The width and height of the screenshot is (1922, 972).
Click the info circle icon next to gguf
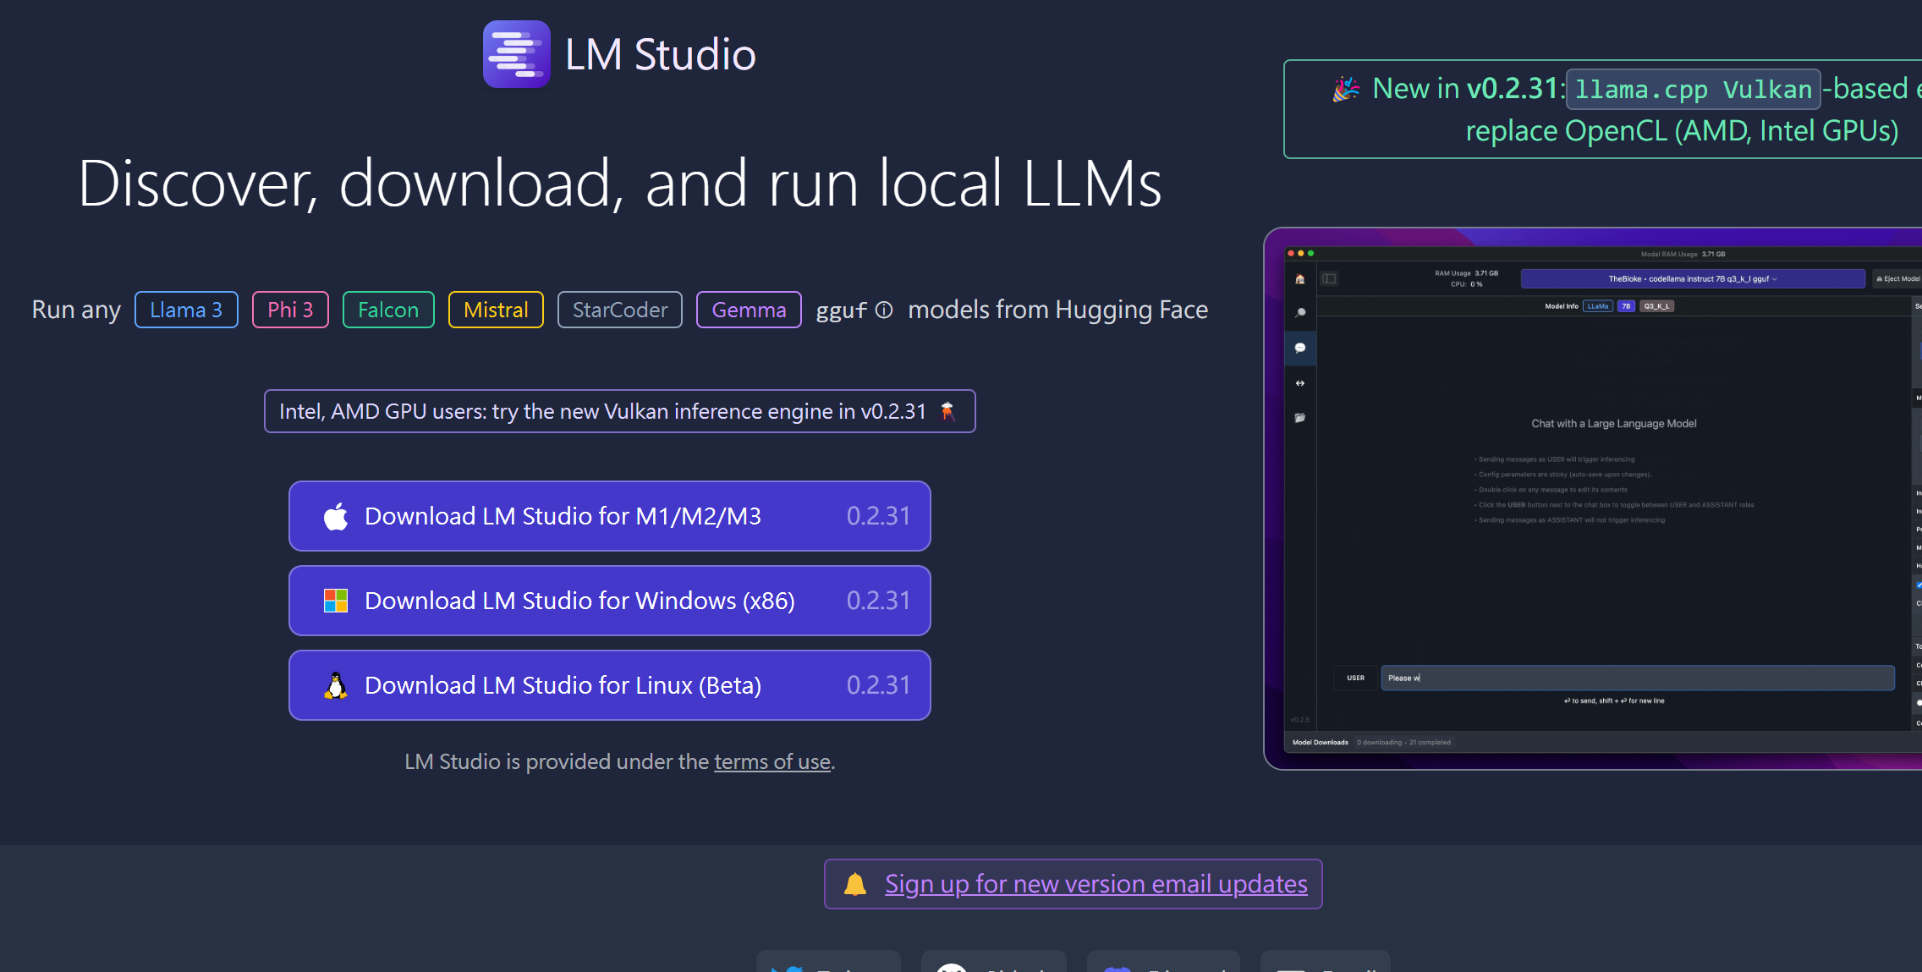884,310
